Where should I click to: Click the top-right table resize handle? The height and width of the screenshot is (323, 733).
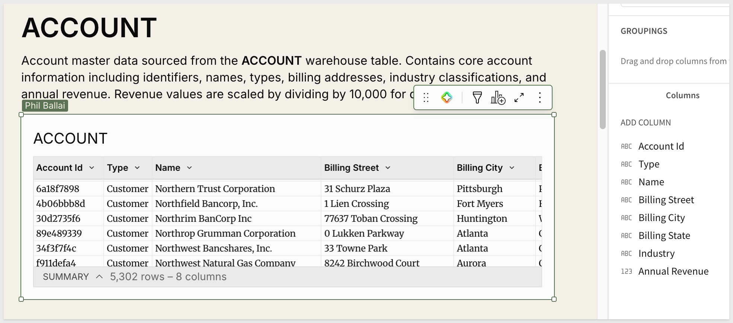(x=554, y=115)
